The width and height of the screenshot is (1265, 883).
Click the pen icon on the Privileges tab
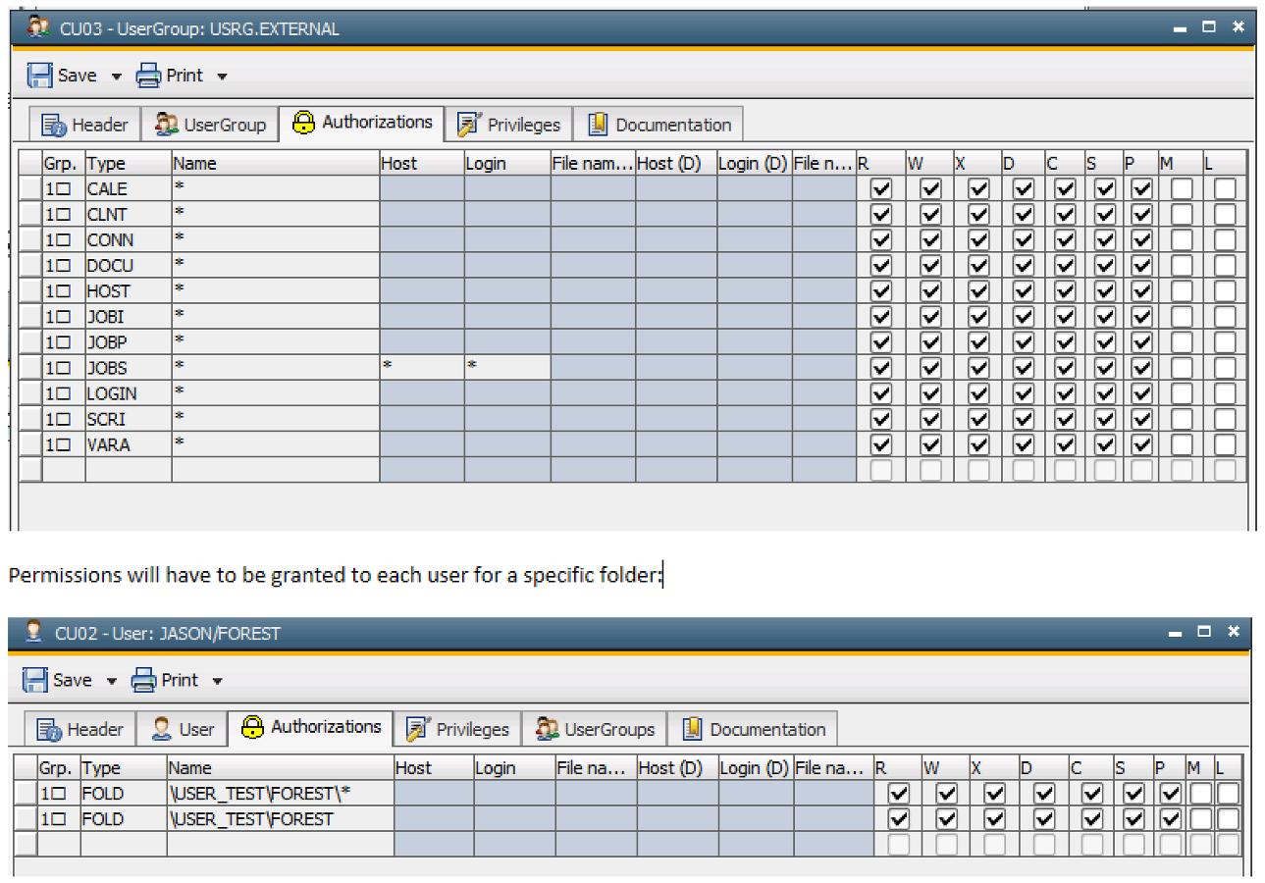(x=467, y=124)
